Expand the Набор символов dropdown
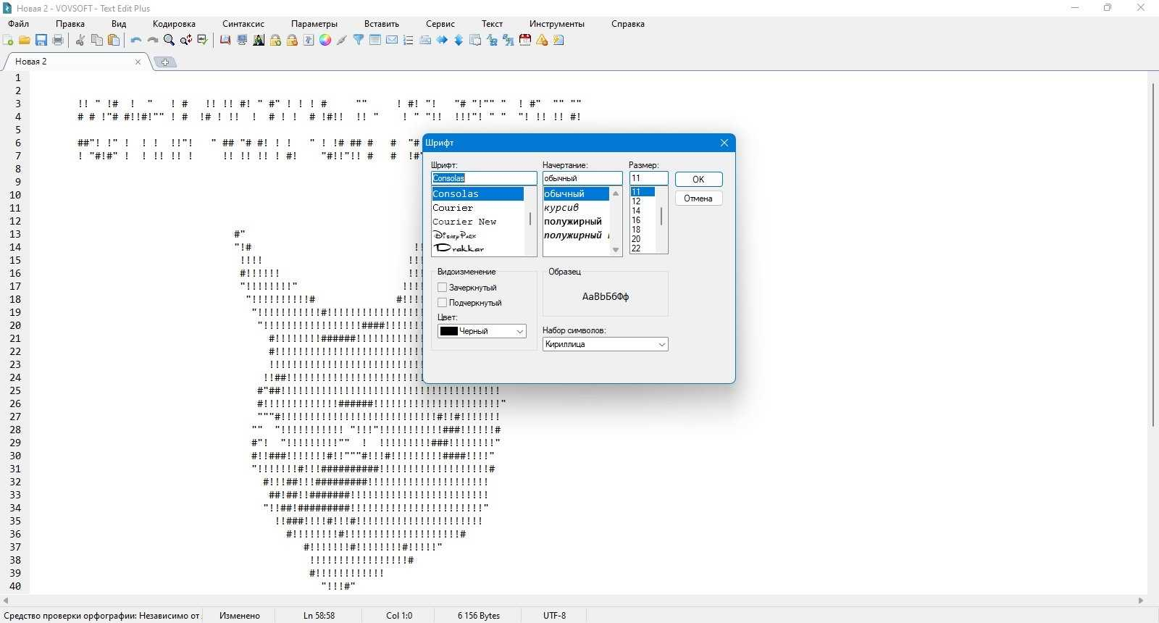The height and width of the screenshot is (623, 1159). point(605,344)
